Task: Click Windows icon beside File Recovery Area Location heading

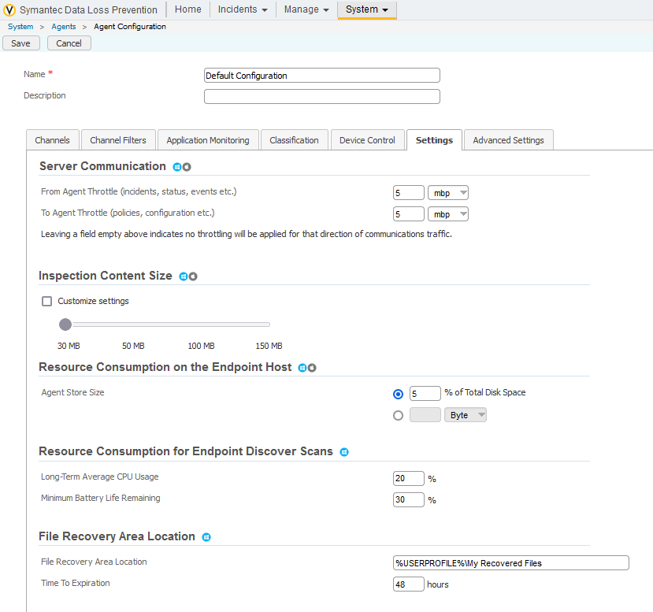Action: tap(206, 537)
